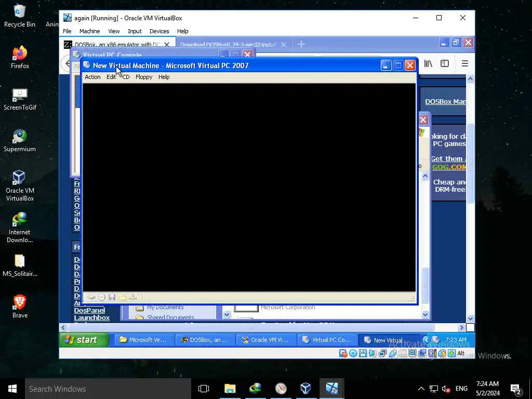Select New Virtual... XP taskbar button
Viewport: 532px width, 399px height.
coord(388,340)
